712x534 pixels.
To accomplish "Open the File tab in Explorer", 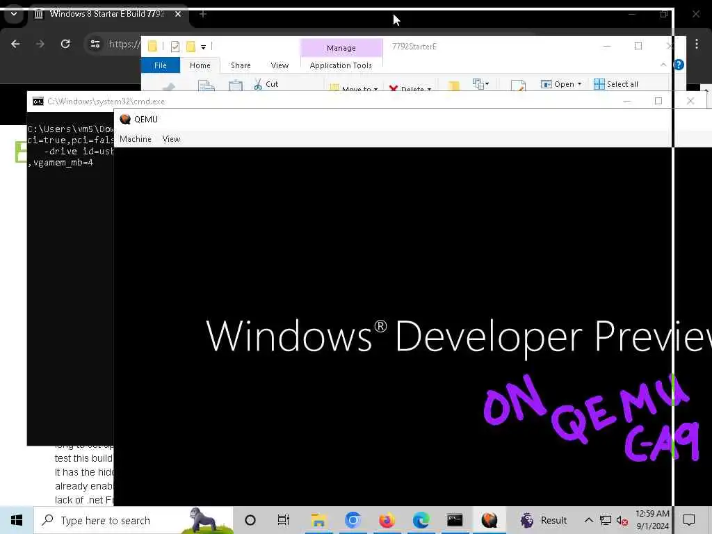I will click(x=161, y=65).
